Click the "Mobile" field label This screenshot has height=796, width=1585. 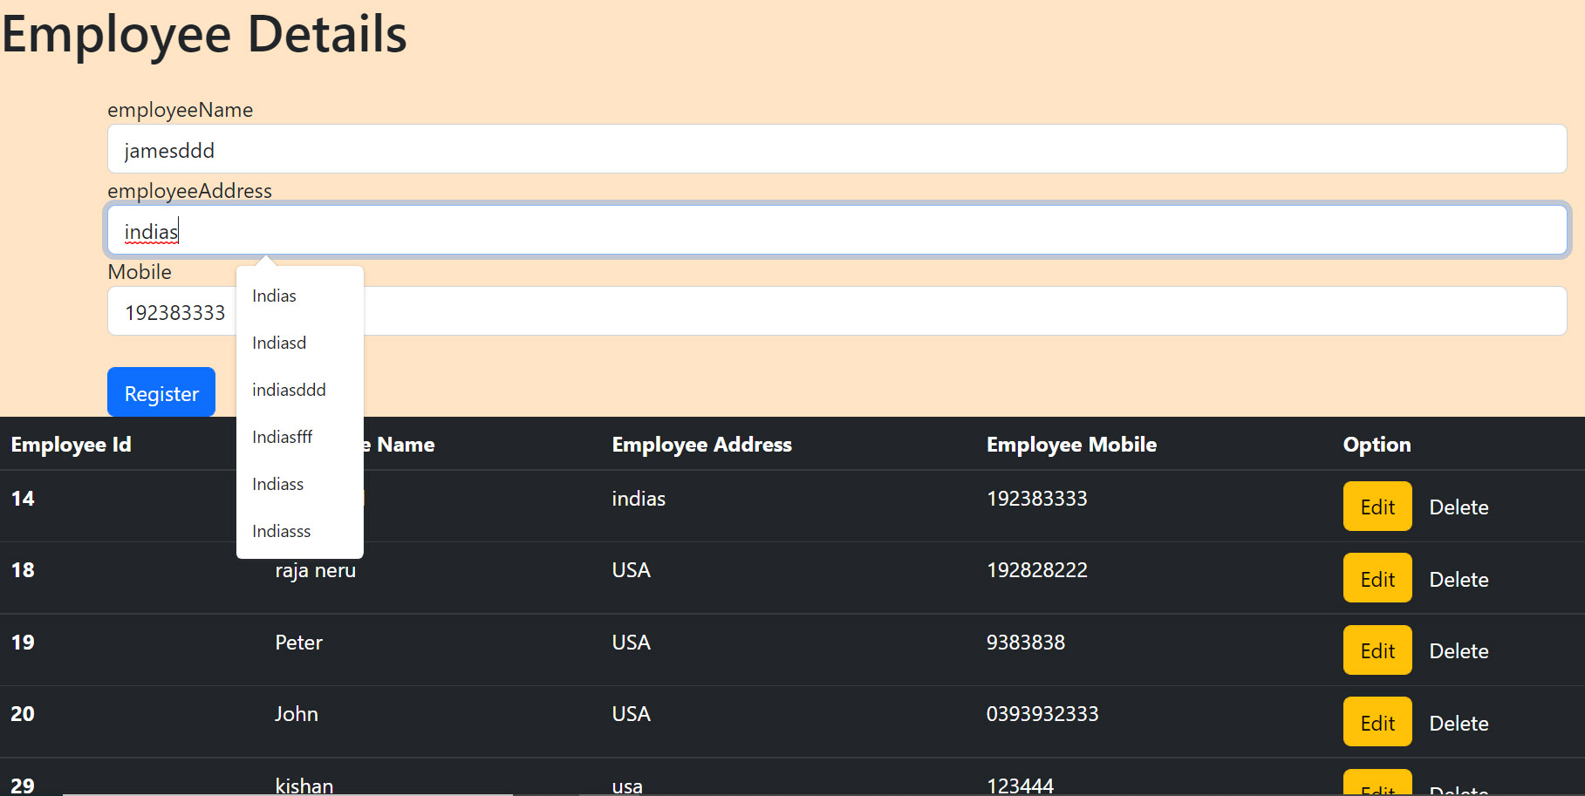[140, 272]
